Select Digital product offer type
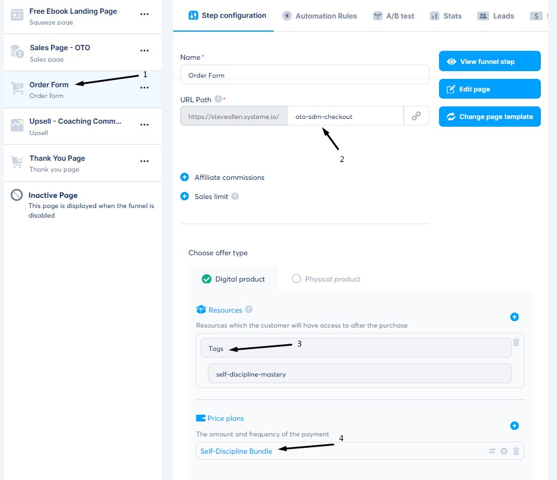 pyautogui.click(x=234, y=279)
